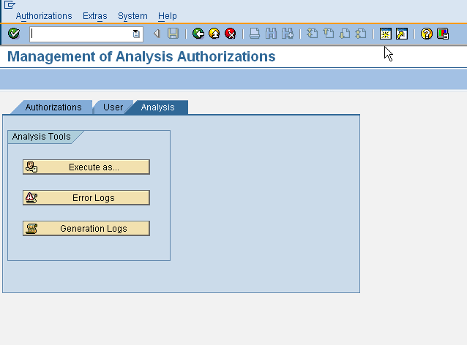Viewport: 467px width, 345px height.
Task: Open the window system menu icon at top-left
Action: [x=10, y=5]
